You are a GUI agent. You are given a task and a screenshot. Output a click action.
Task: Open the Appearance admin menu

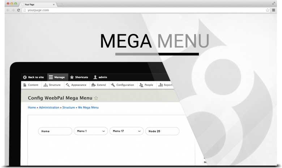[x=76, y=85]
